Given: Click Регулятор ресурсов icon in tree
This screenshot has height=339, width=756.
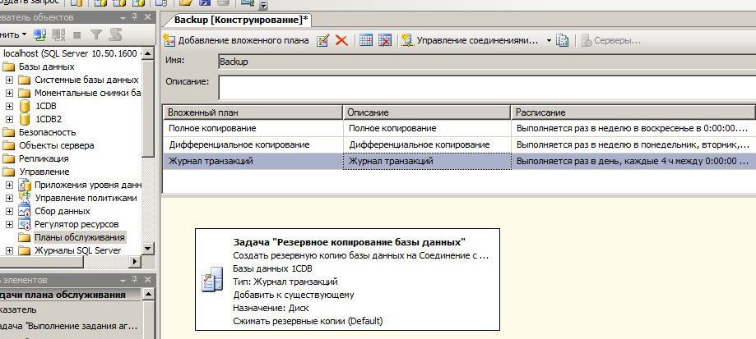Looking at the screenshot, I should 24,223.
